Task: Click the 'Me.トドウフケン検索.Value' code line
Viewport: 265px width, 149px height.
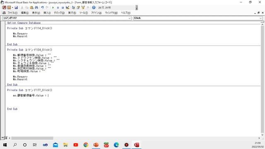Action: pos(35,58)
